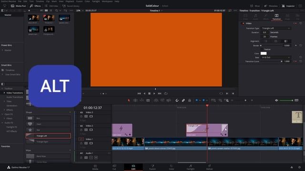Adjust the timeline zoom slider handle
This screenshot has height=171, width=305.
[245, 100]
